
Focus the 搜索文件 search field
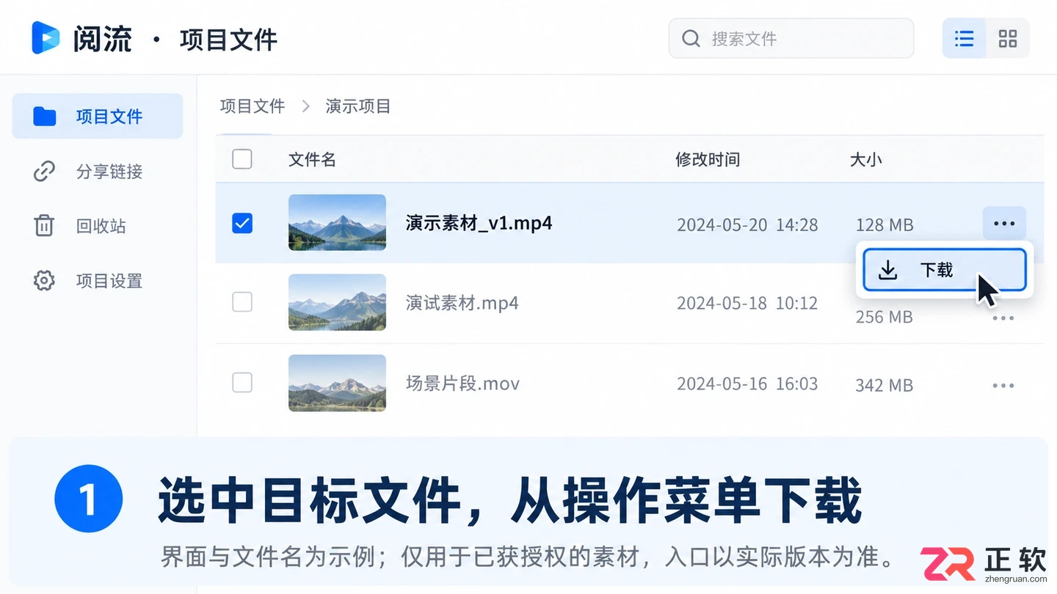791,38
